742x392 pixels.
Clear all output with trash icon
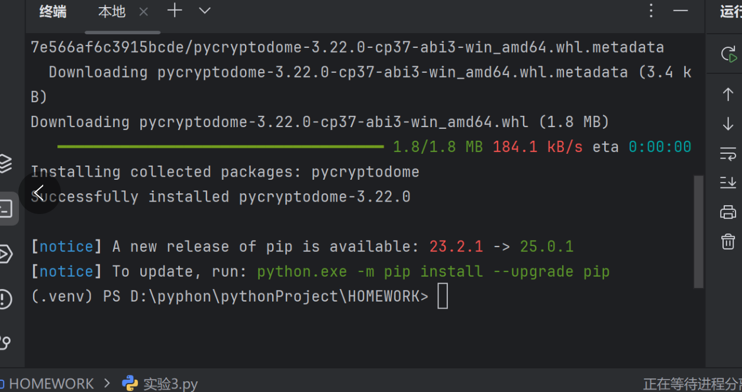728,241
